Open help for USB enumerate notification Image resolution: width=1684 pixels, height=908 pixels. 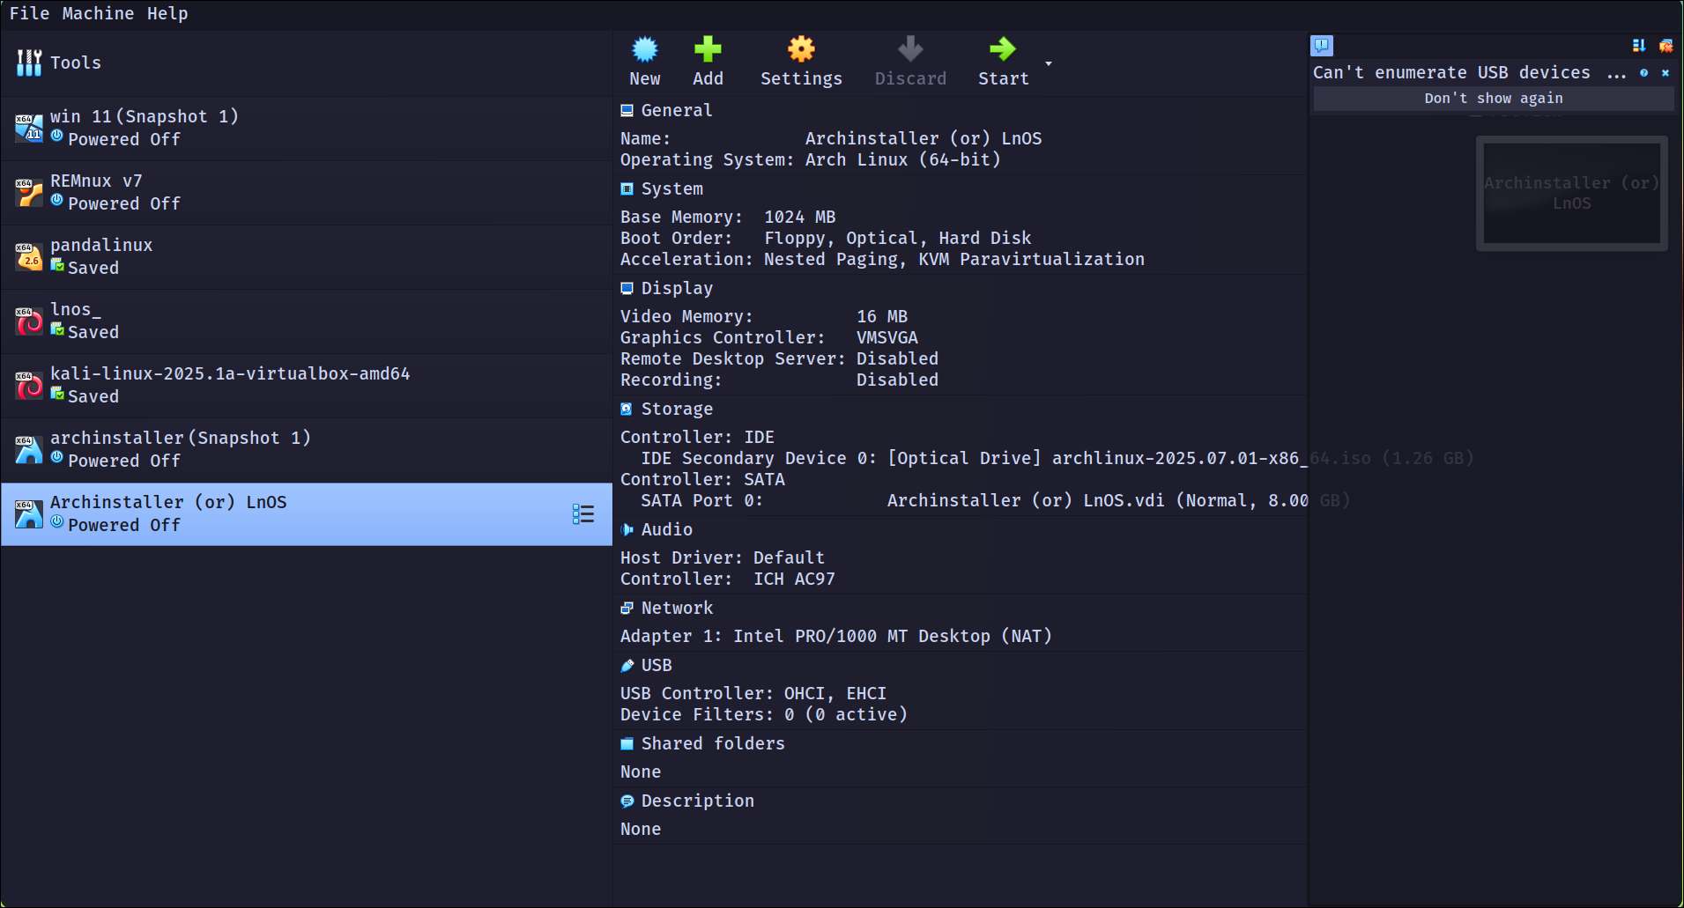click(x=1643, y=73)
